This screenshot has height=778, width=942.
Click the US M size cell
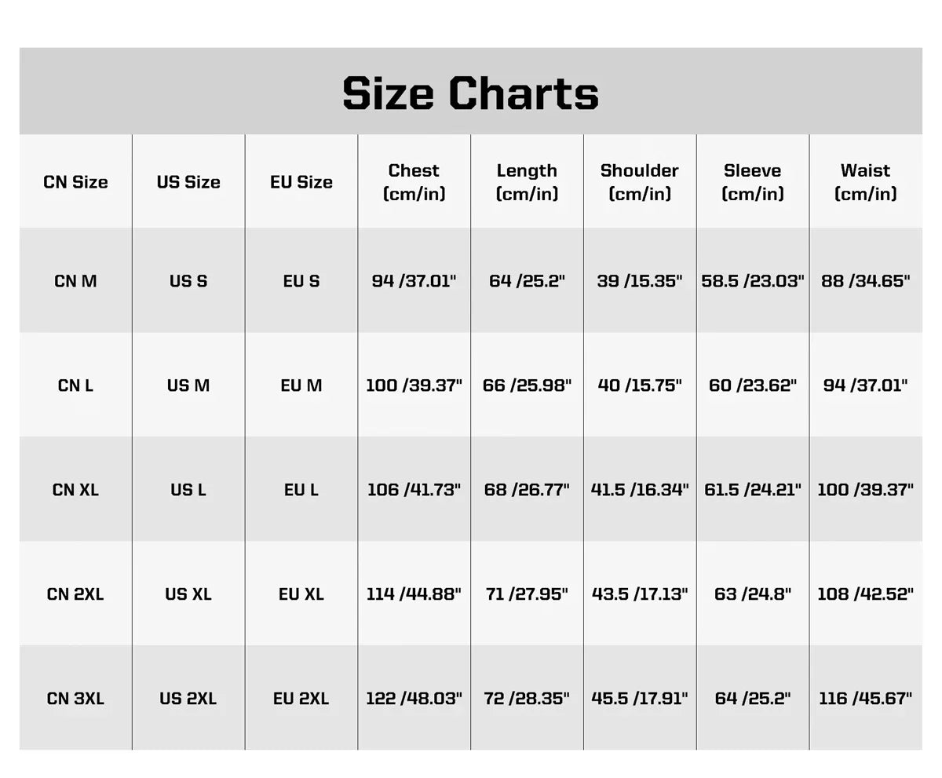[188, 385]
